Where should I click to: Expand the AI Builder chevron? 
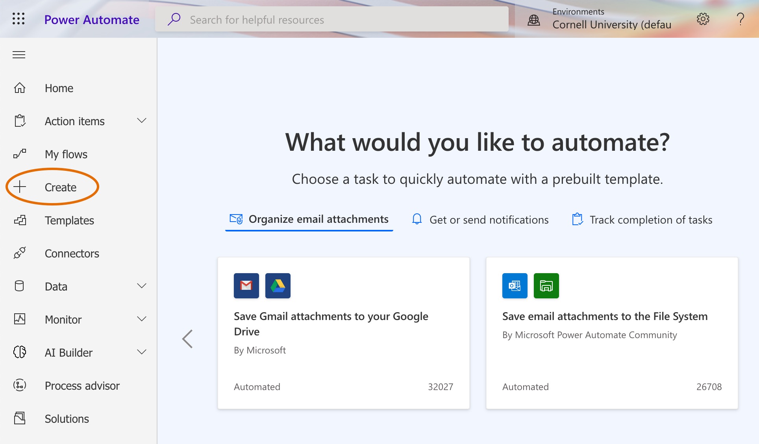[x=142, y=352]
